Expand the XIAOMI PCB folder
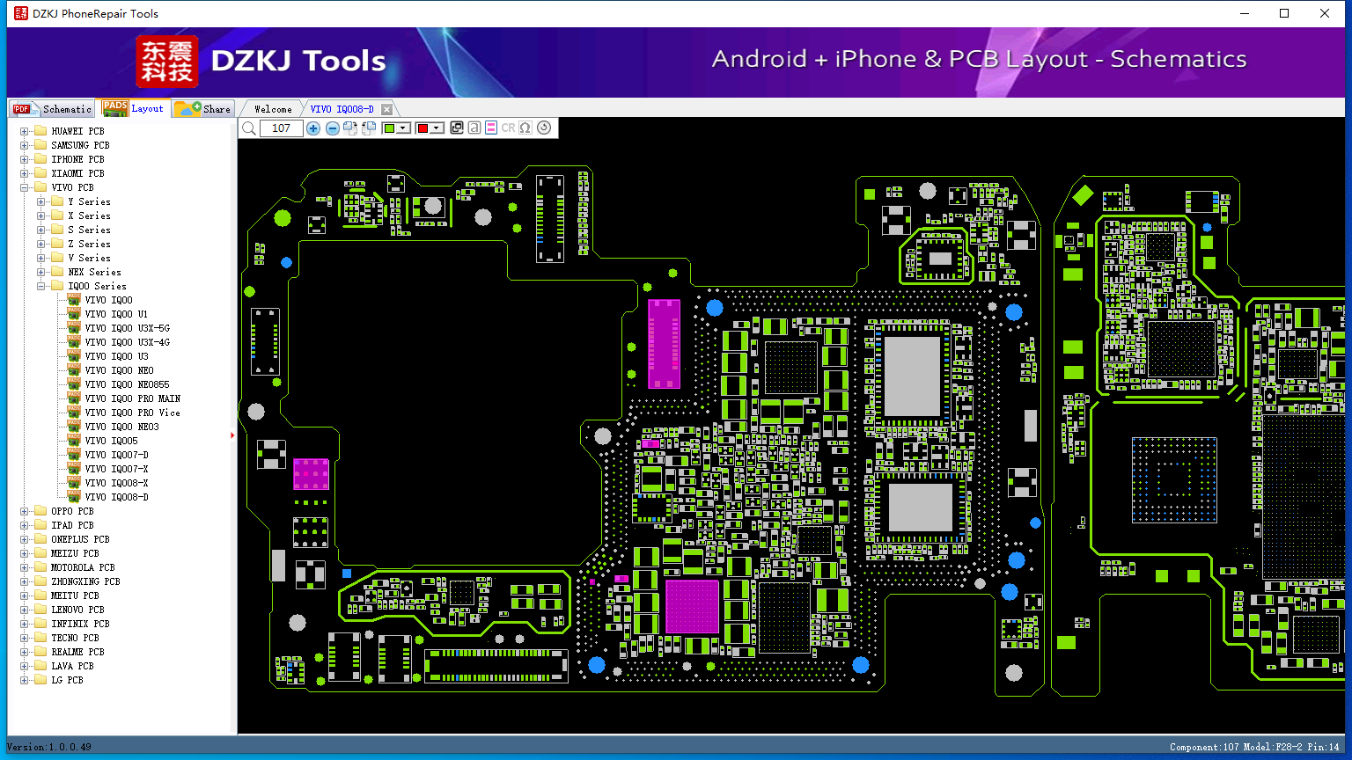The height and width of the screenshot is (760, 1352). coord(25,173)
